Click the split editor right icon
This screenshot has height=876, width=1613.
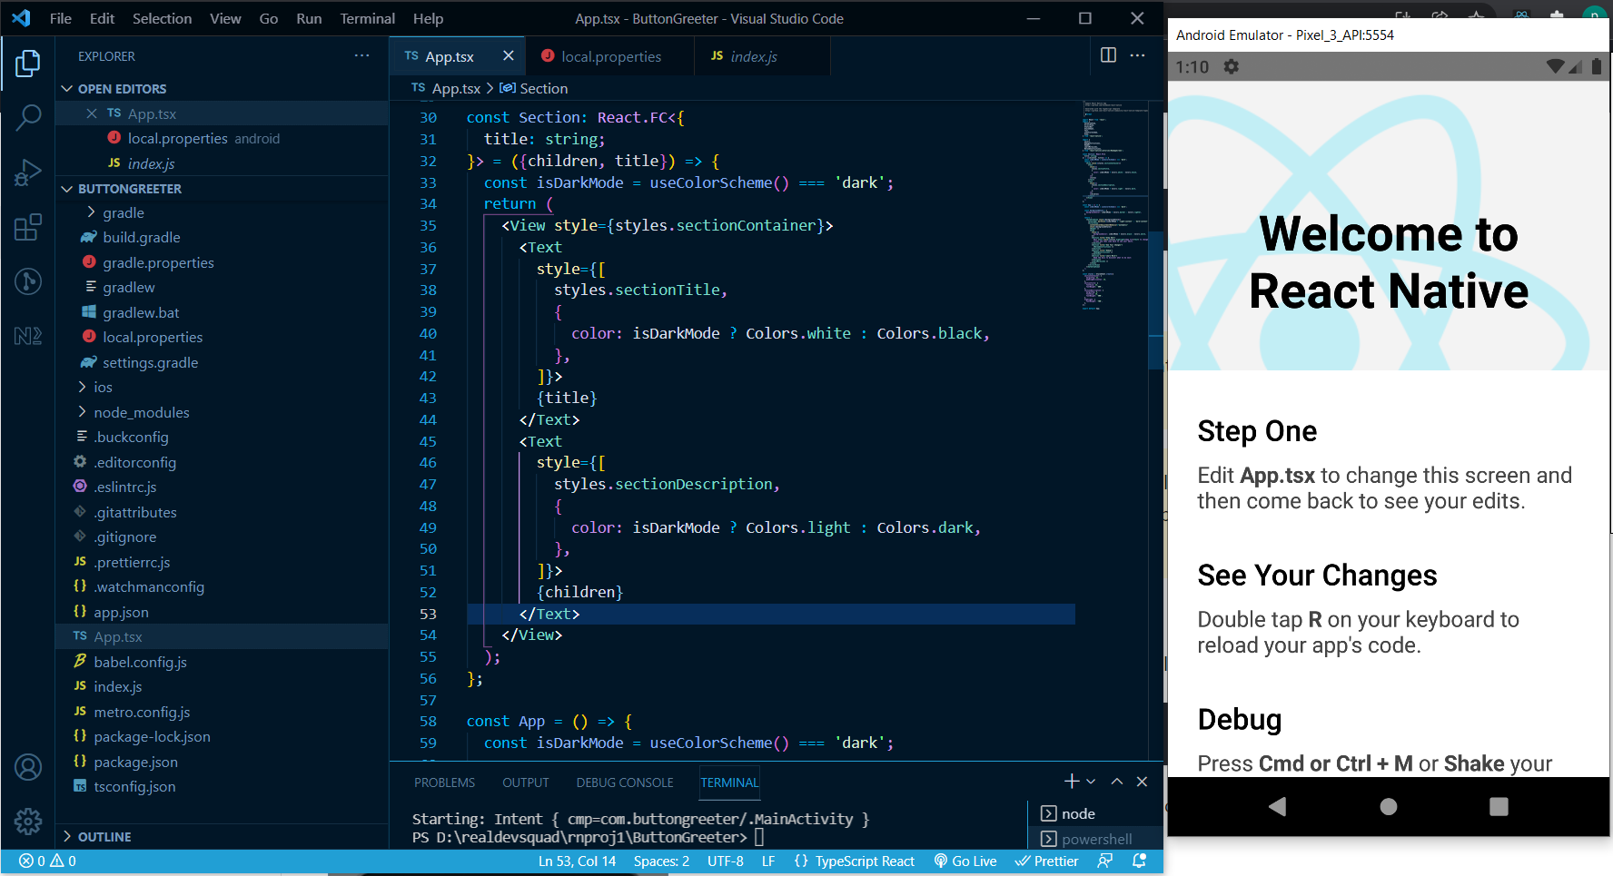(x=1108, y=55)
